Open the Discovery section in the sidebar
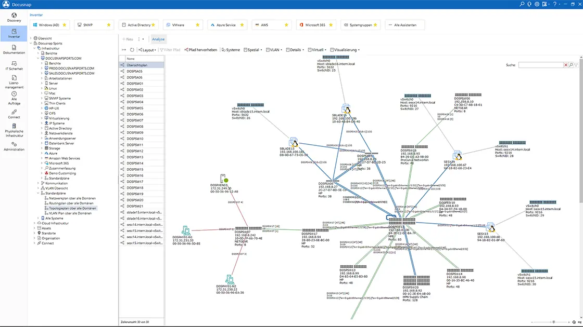Screen dimensions: 583x327 tap(14, 17)
